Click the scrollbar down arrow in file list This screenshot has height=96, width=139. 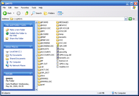point(37,89)
